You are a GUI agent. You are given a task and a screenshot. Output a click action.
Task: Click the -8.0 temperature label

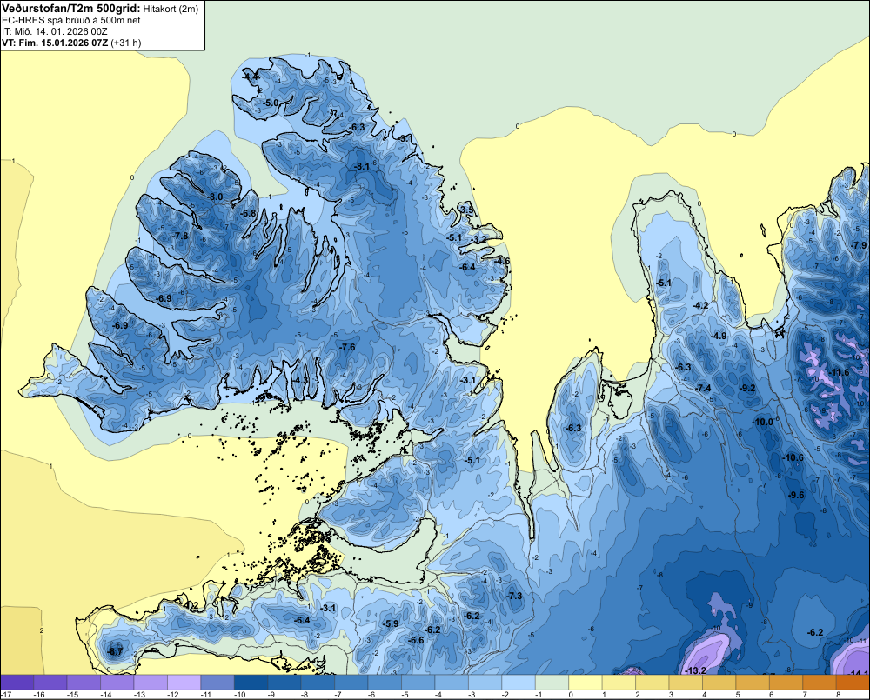215,197
